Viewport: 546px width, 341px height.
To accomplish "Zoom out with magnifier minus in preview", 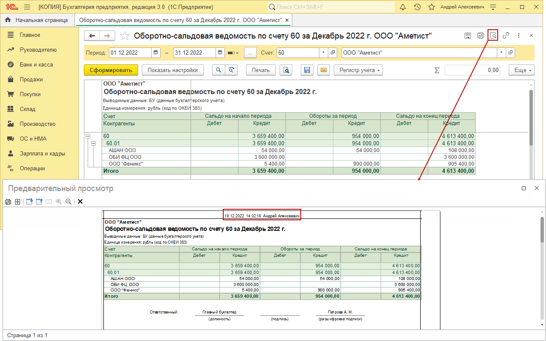I will click(x=68, y=202).
